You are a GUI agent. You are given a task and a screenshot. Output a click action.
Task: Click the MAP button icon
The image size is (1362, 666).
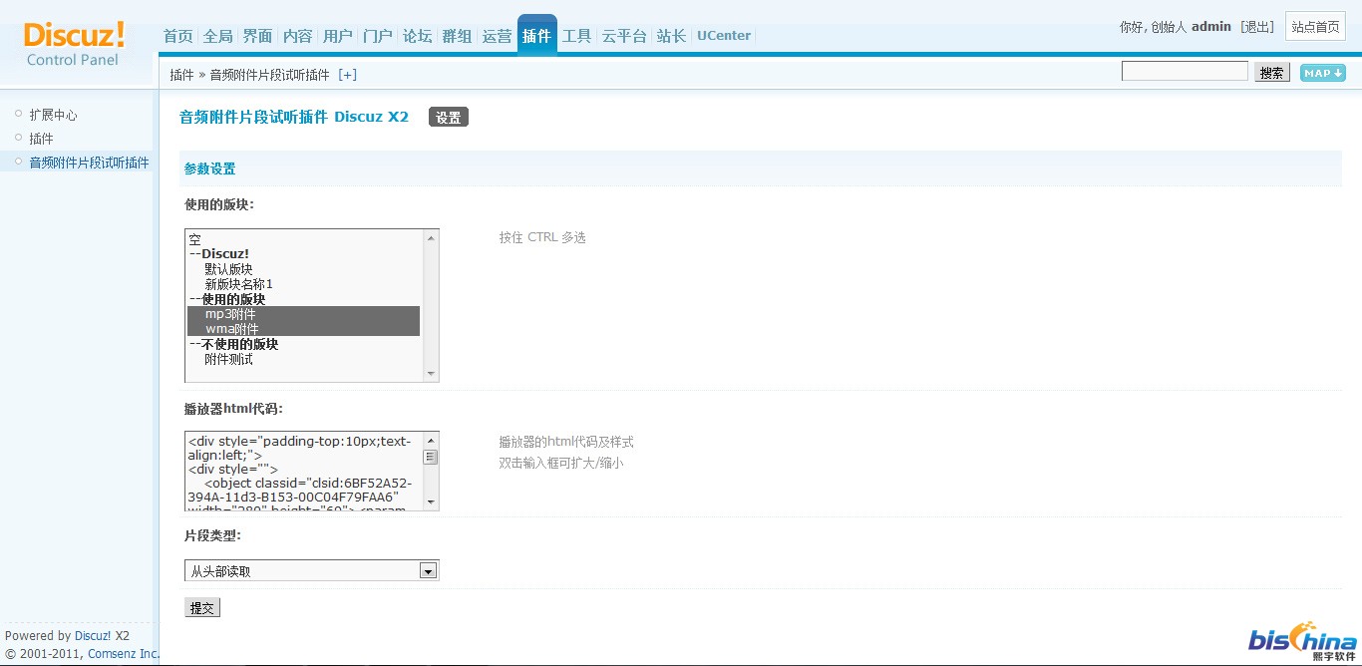1323,73
